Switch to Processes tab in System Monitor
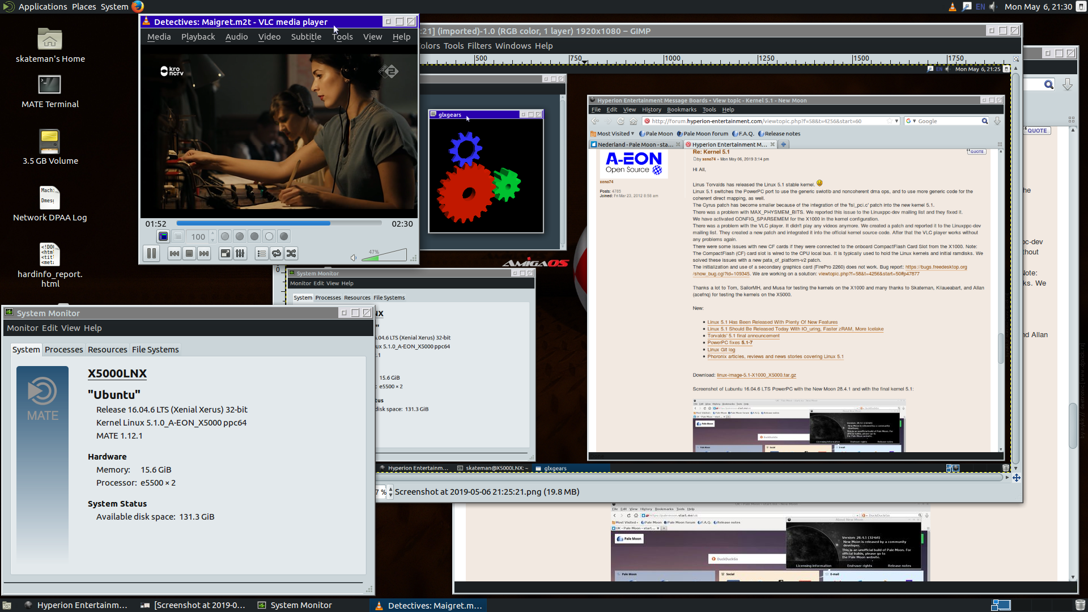The width and height of the screenshot is (1088, 612). point(63,350)
